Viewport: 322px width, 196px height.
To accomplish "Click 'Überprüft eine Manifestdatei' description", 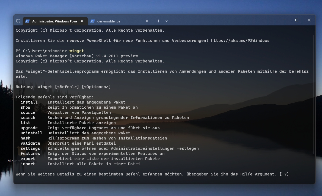I will pos(82,143).
